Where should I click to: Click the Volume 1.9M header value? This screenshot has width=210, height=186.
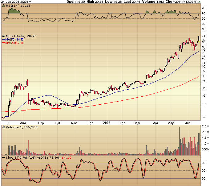click(153, 2)
